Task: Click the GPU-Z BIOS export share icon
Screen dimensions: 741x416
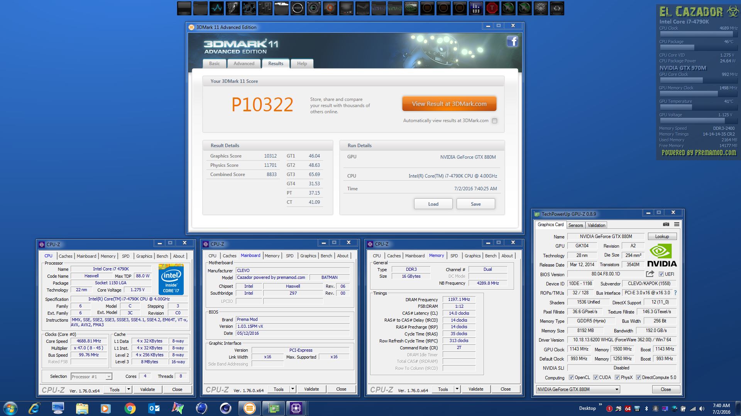Action: (650, 274)
